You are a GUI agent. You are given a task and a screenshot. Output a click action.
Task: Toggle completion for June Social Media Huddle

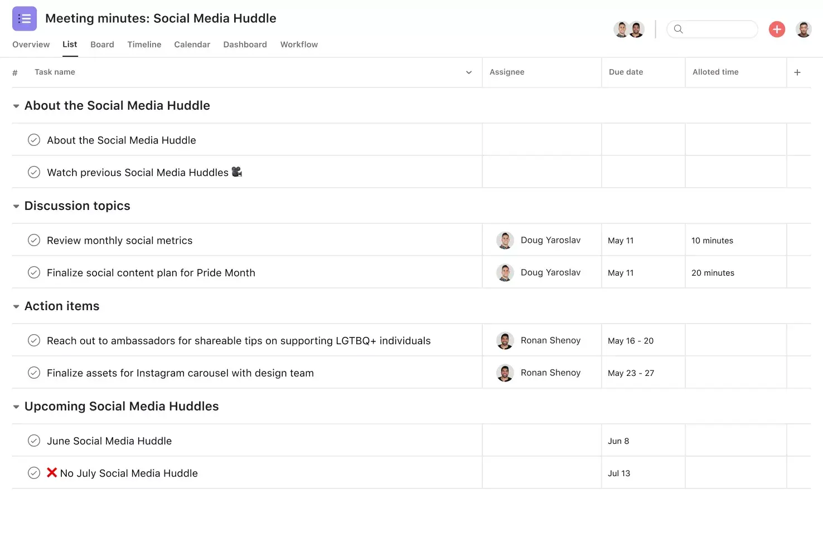point(34,441)
